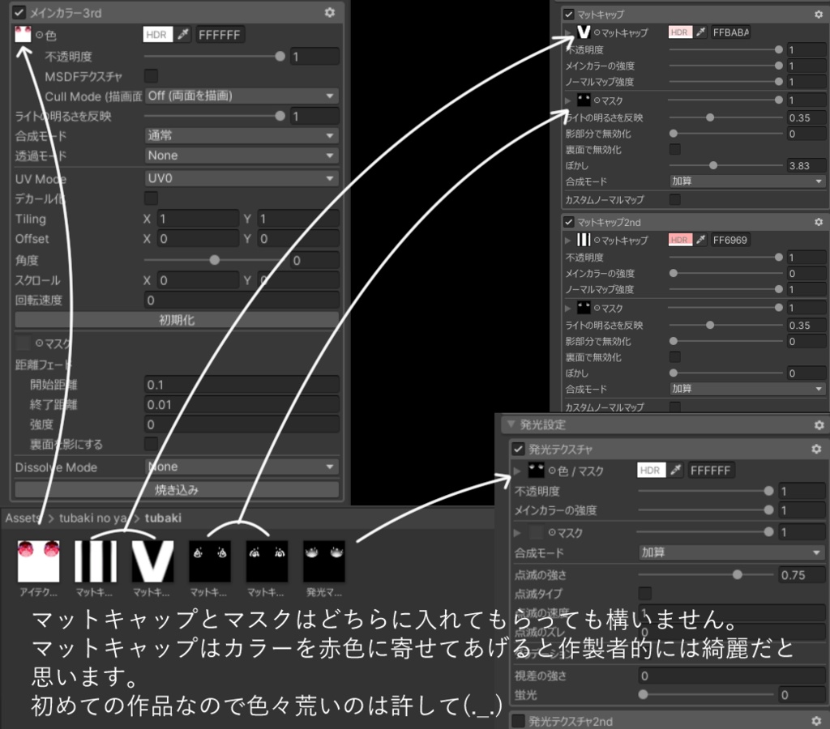Select the マスク texture slot in マットキャップ2nd
Image resolution: width=830 pixels, height=729 pixels.
point(584,308)
